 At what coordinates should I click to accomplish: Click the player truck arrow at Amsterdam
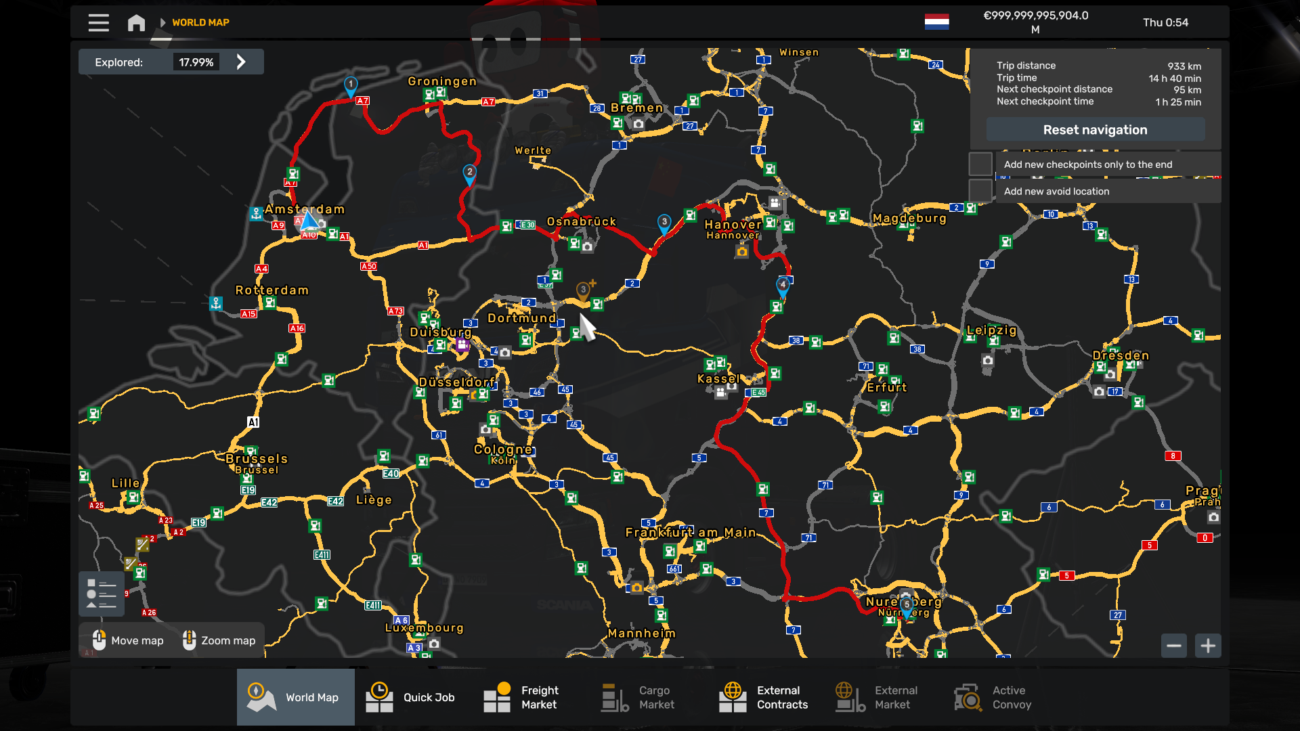coord(309,221)
